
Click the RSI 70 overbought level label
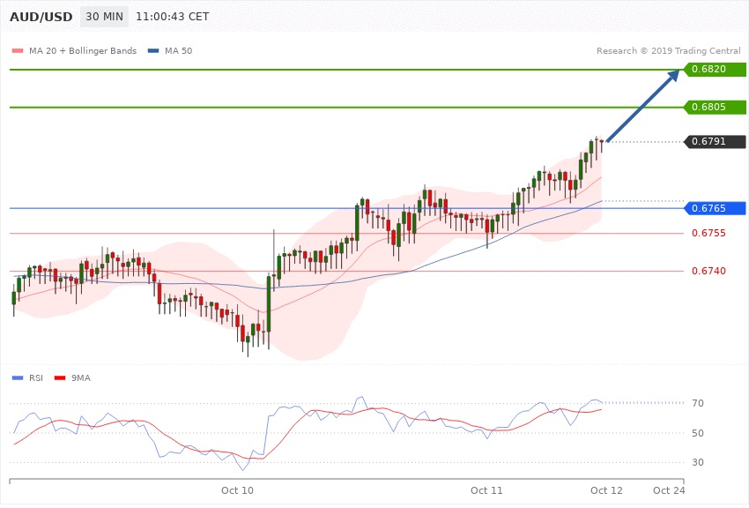[x=698, y=404]
